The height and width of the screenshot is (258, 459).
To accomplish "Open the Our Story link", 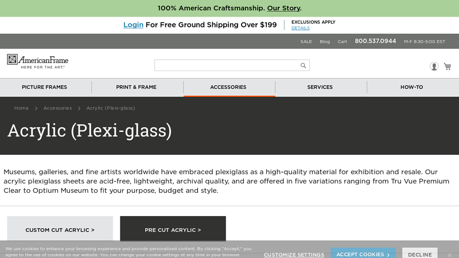I will click(x=283, y=8).
